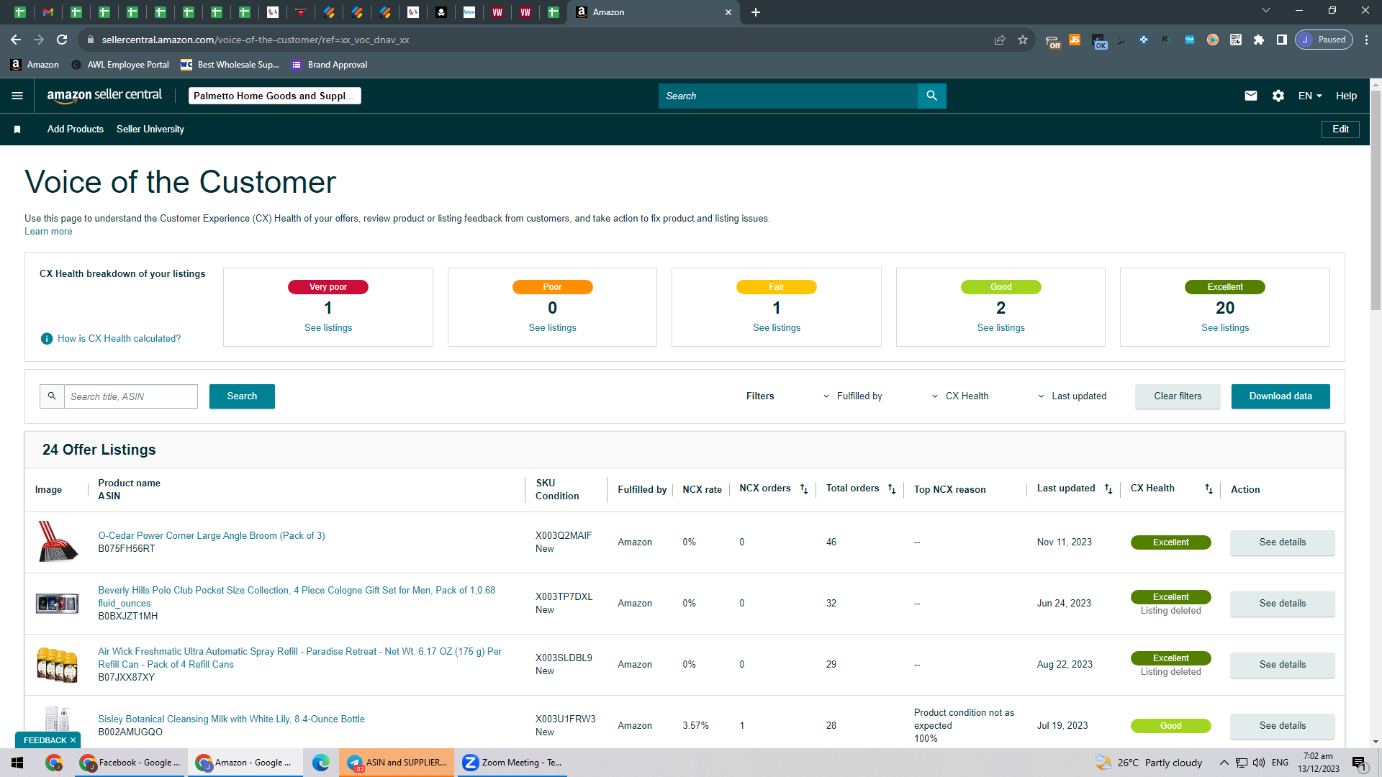
Task: Sort the table by Total orders
Action: (x=892, y=489)
